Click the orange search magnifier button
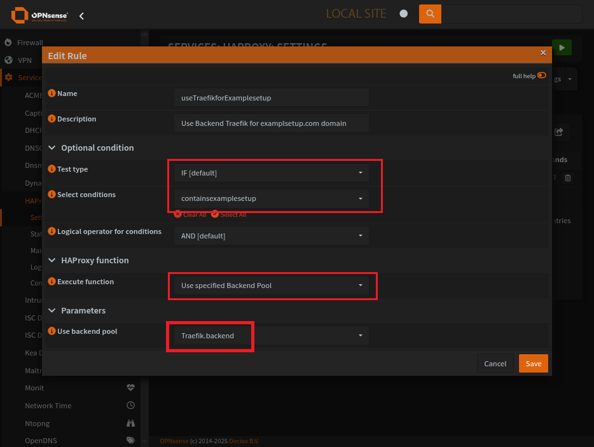This screenshot has height=447, width=594. pyautogui.click(x=430, y=14)
